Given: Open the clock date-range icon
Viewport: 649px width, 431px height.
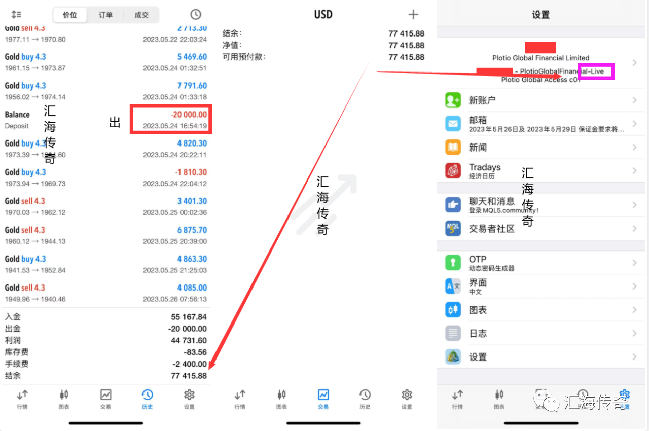Looking at the screenshot, I should click(195, 15).
